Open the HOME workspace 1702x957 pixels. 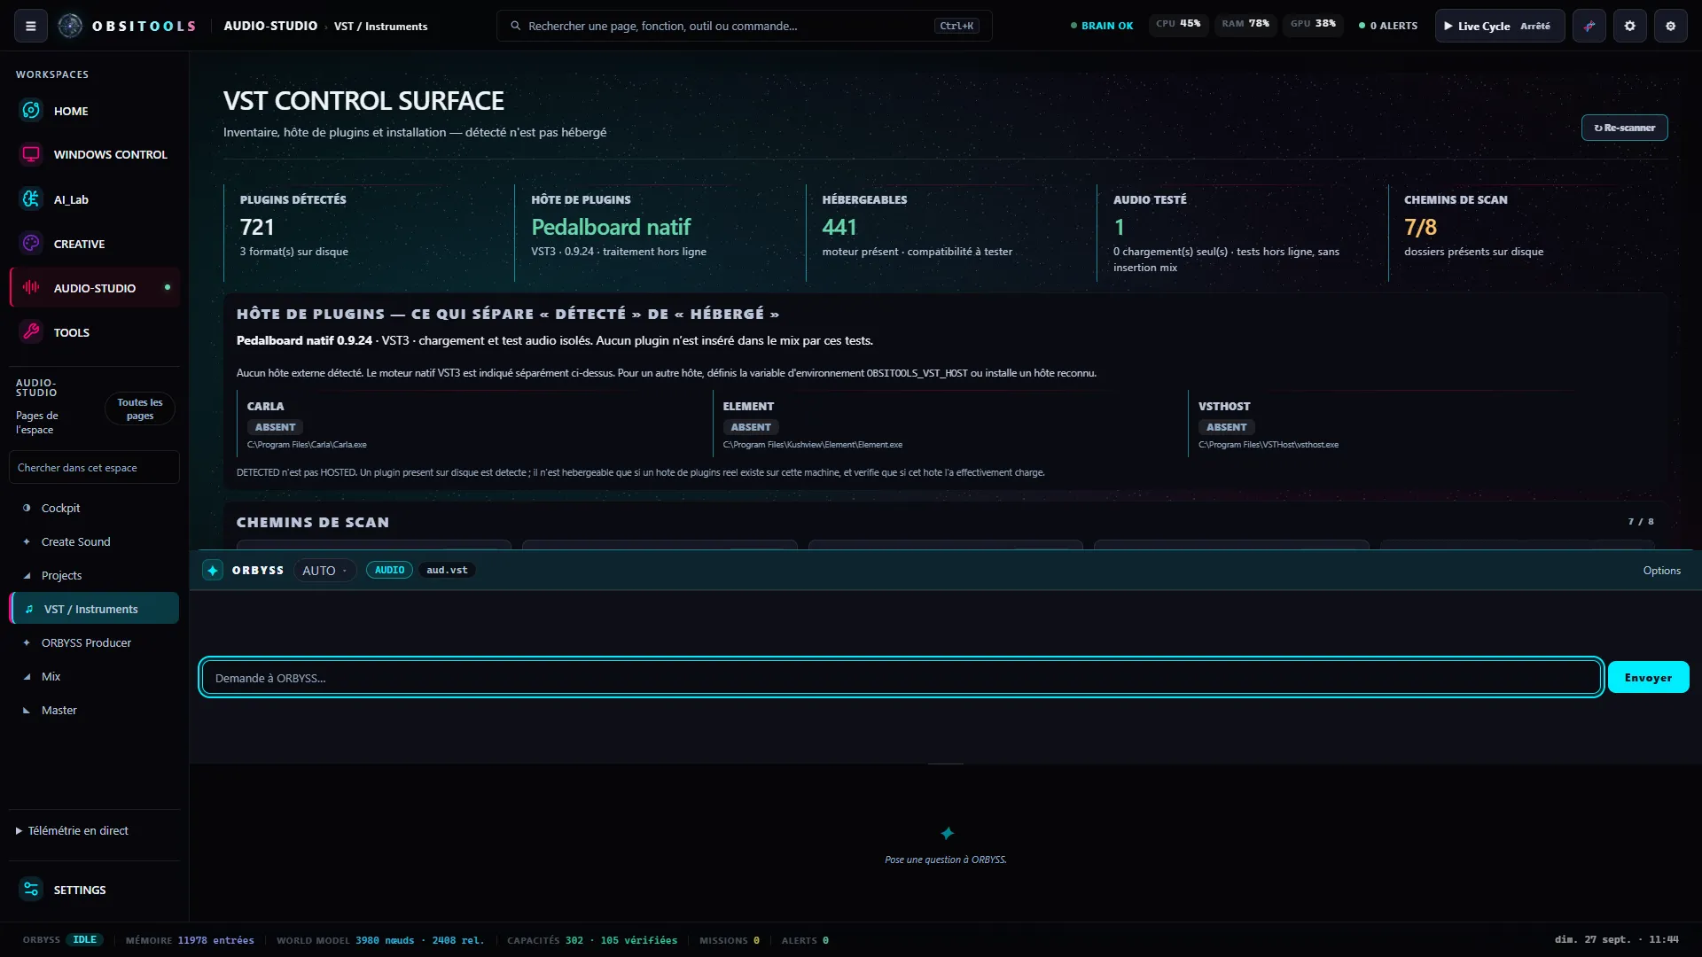pos(95,111)
